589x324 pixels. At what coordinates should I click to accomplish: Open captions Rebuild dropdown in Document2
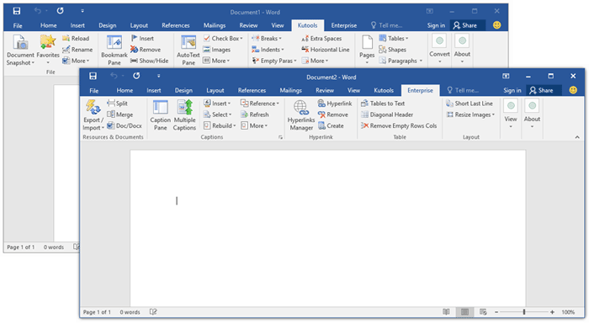[x=220, y=125]
